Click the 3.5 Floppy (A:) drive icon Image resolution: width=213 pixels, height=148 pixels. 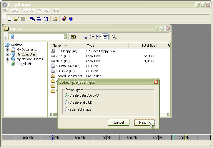point(53,51)
